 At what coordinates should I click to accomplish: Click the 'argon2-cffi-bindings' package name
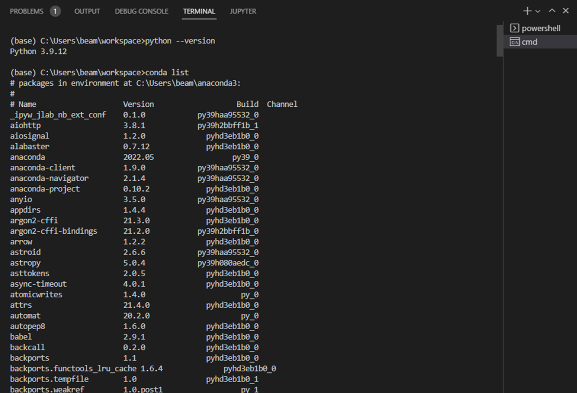pos(53,231)
